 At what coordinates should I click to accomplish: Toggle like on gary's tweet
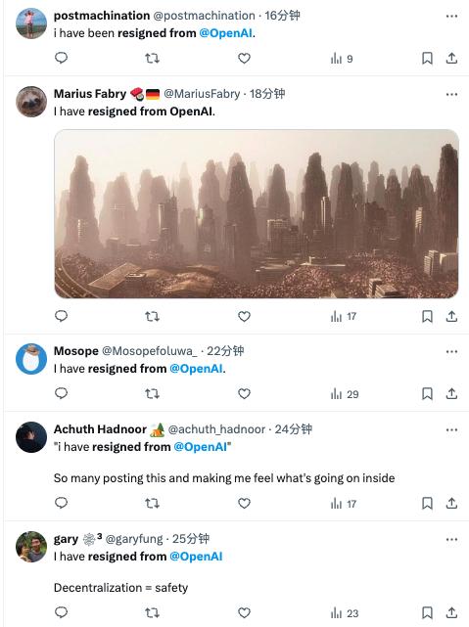point(244,612)
